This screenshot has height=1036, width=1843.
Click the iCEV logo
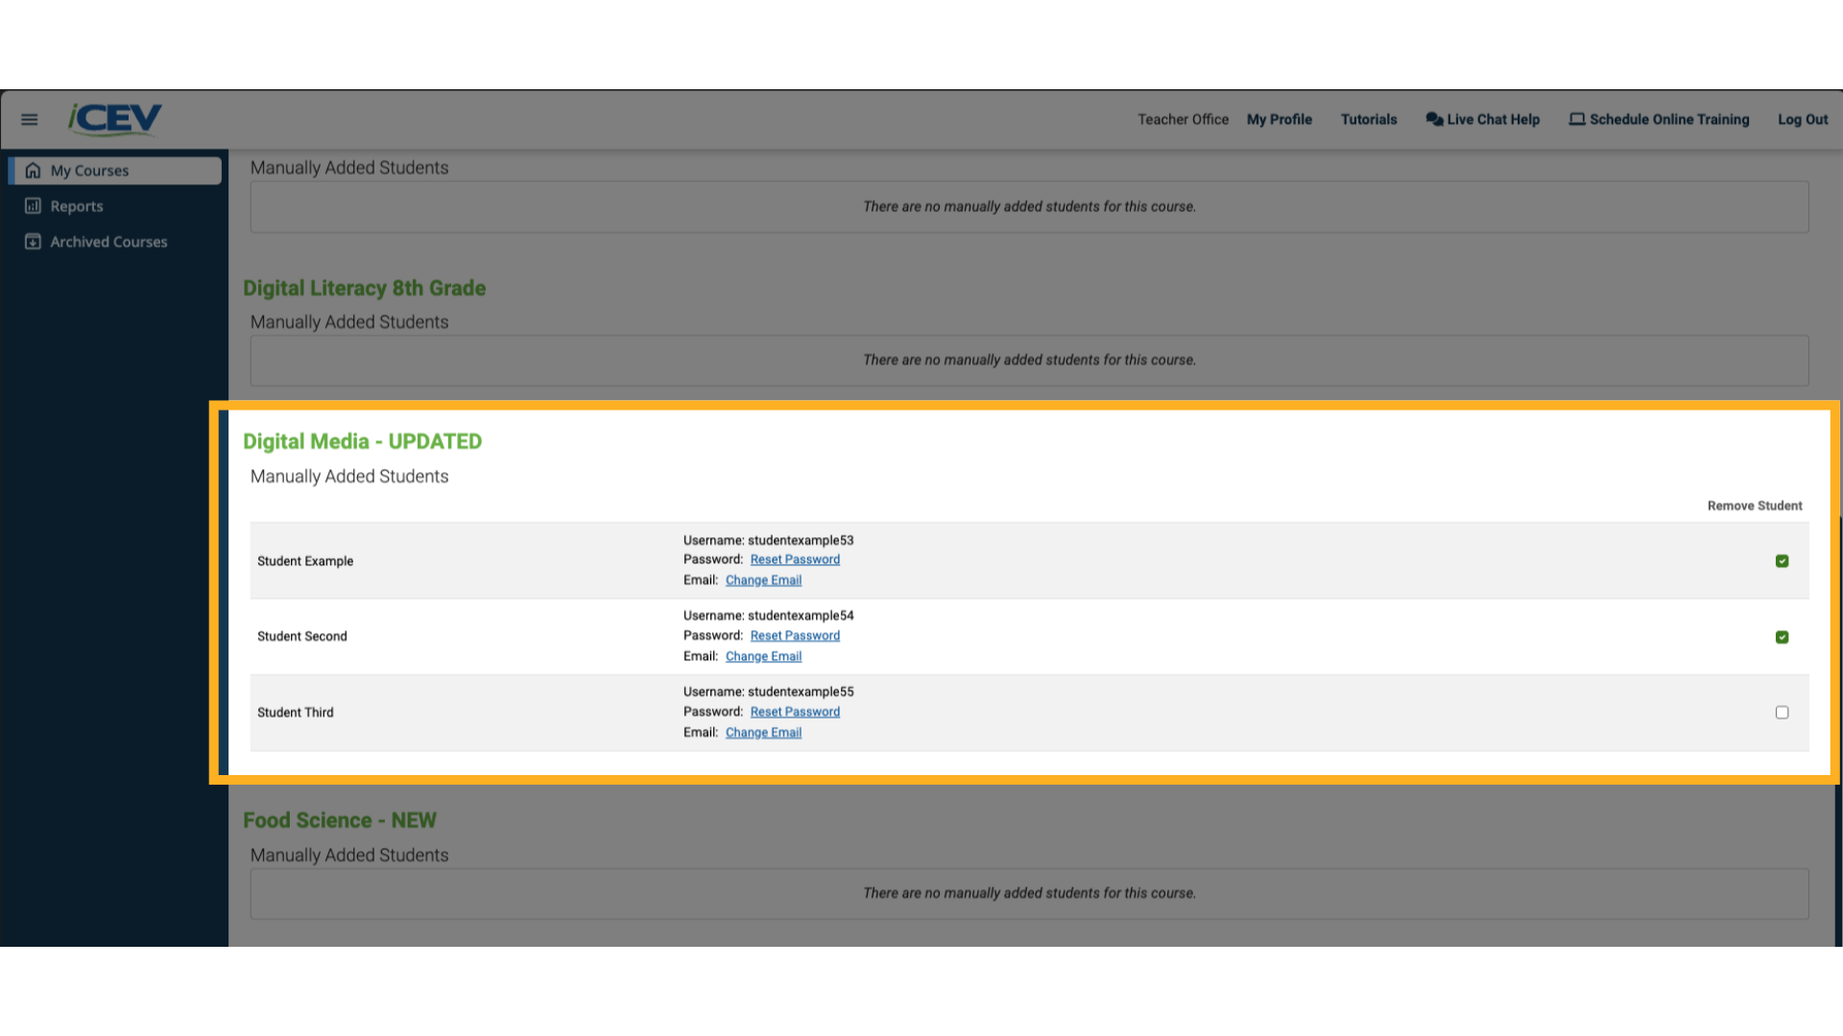click(115, 119)
